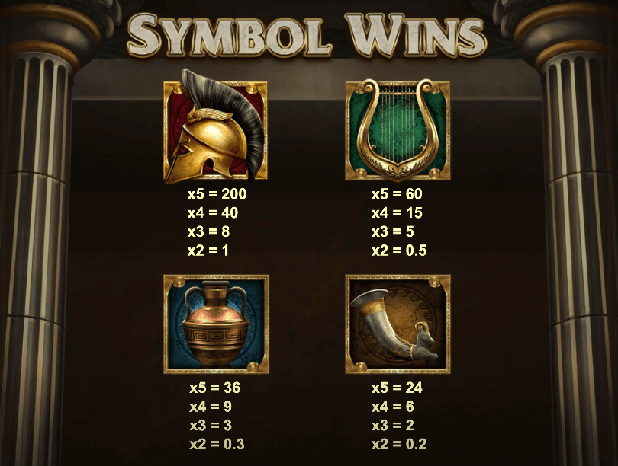Screen dimensions: 618x466
Task: Click the helmet x3 = 8 payout
Action: 208,231
